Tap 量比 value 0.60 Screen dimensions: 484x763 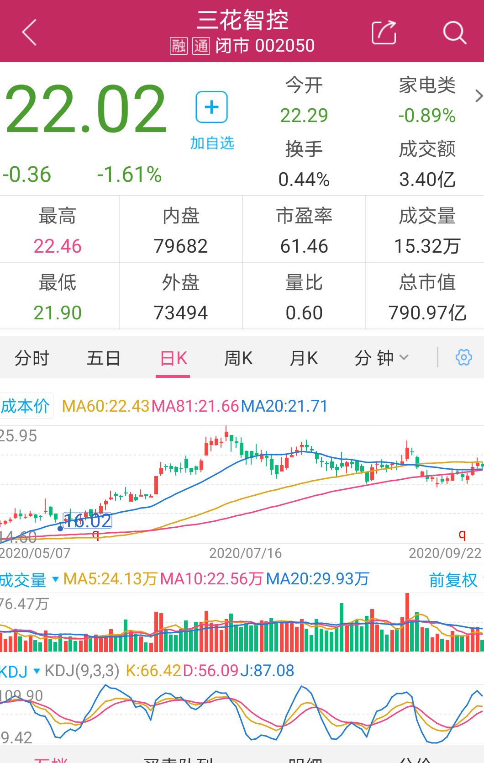click(x=304, y=313)
